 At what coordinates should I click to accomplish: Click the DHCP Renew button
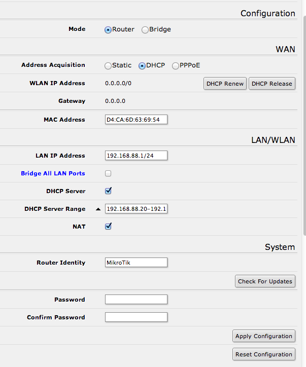pos(225,84)
